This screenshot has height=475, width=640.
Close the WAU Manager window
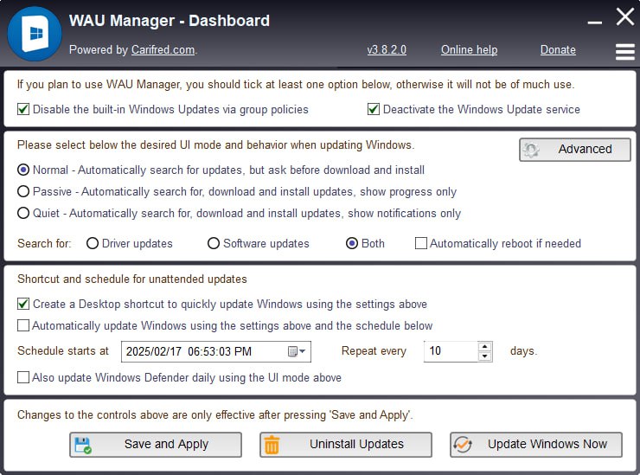pyautogui.click(x=624, y=16)
